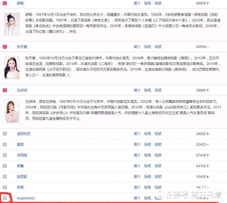Click the red up arrow next to 68906

[208, 3]
